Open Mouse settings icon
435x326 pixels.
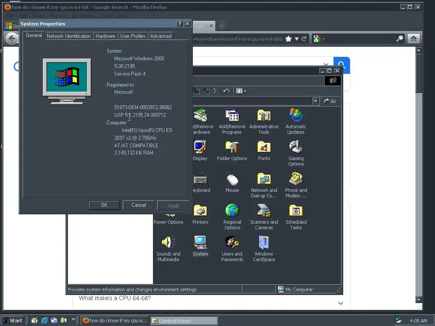[x=232, y=183]
